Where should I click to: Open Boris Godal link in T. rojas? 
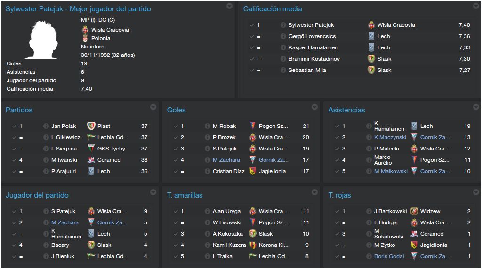[x=389, y=256]
